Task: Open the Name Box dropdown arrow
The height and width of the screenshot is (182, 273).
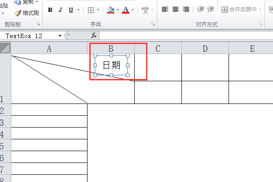Action: tap(60, 36)
